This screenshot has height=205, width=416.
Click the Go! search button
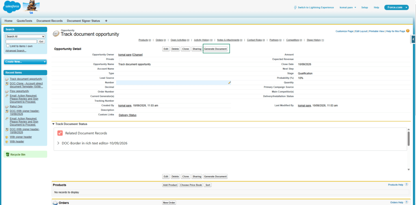point(41,42)
